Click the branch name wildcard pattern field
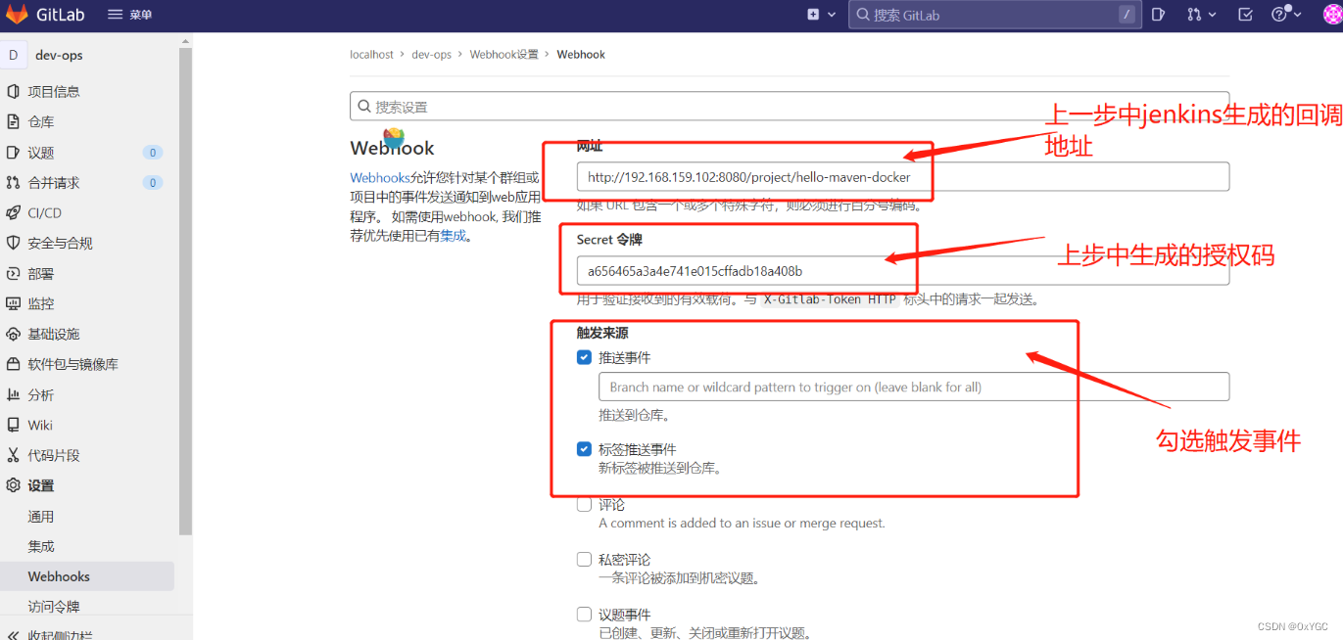1343x640 pixels. point(914,387)
